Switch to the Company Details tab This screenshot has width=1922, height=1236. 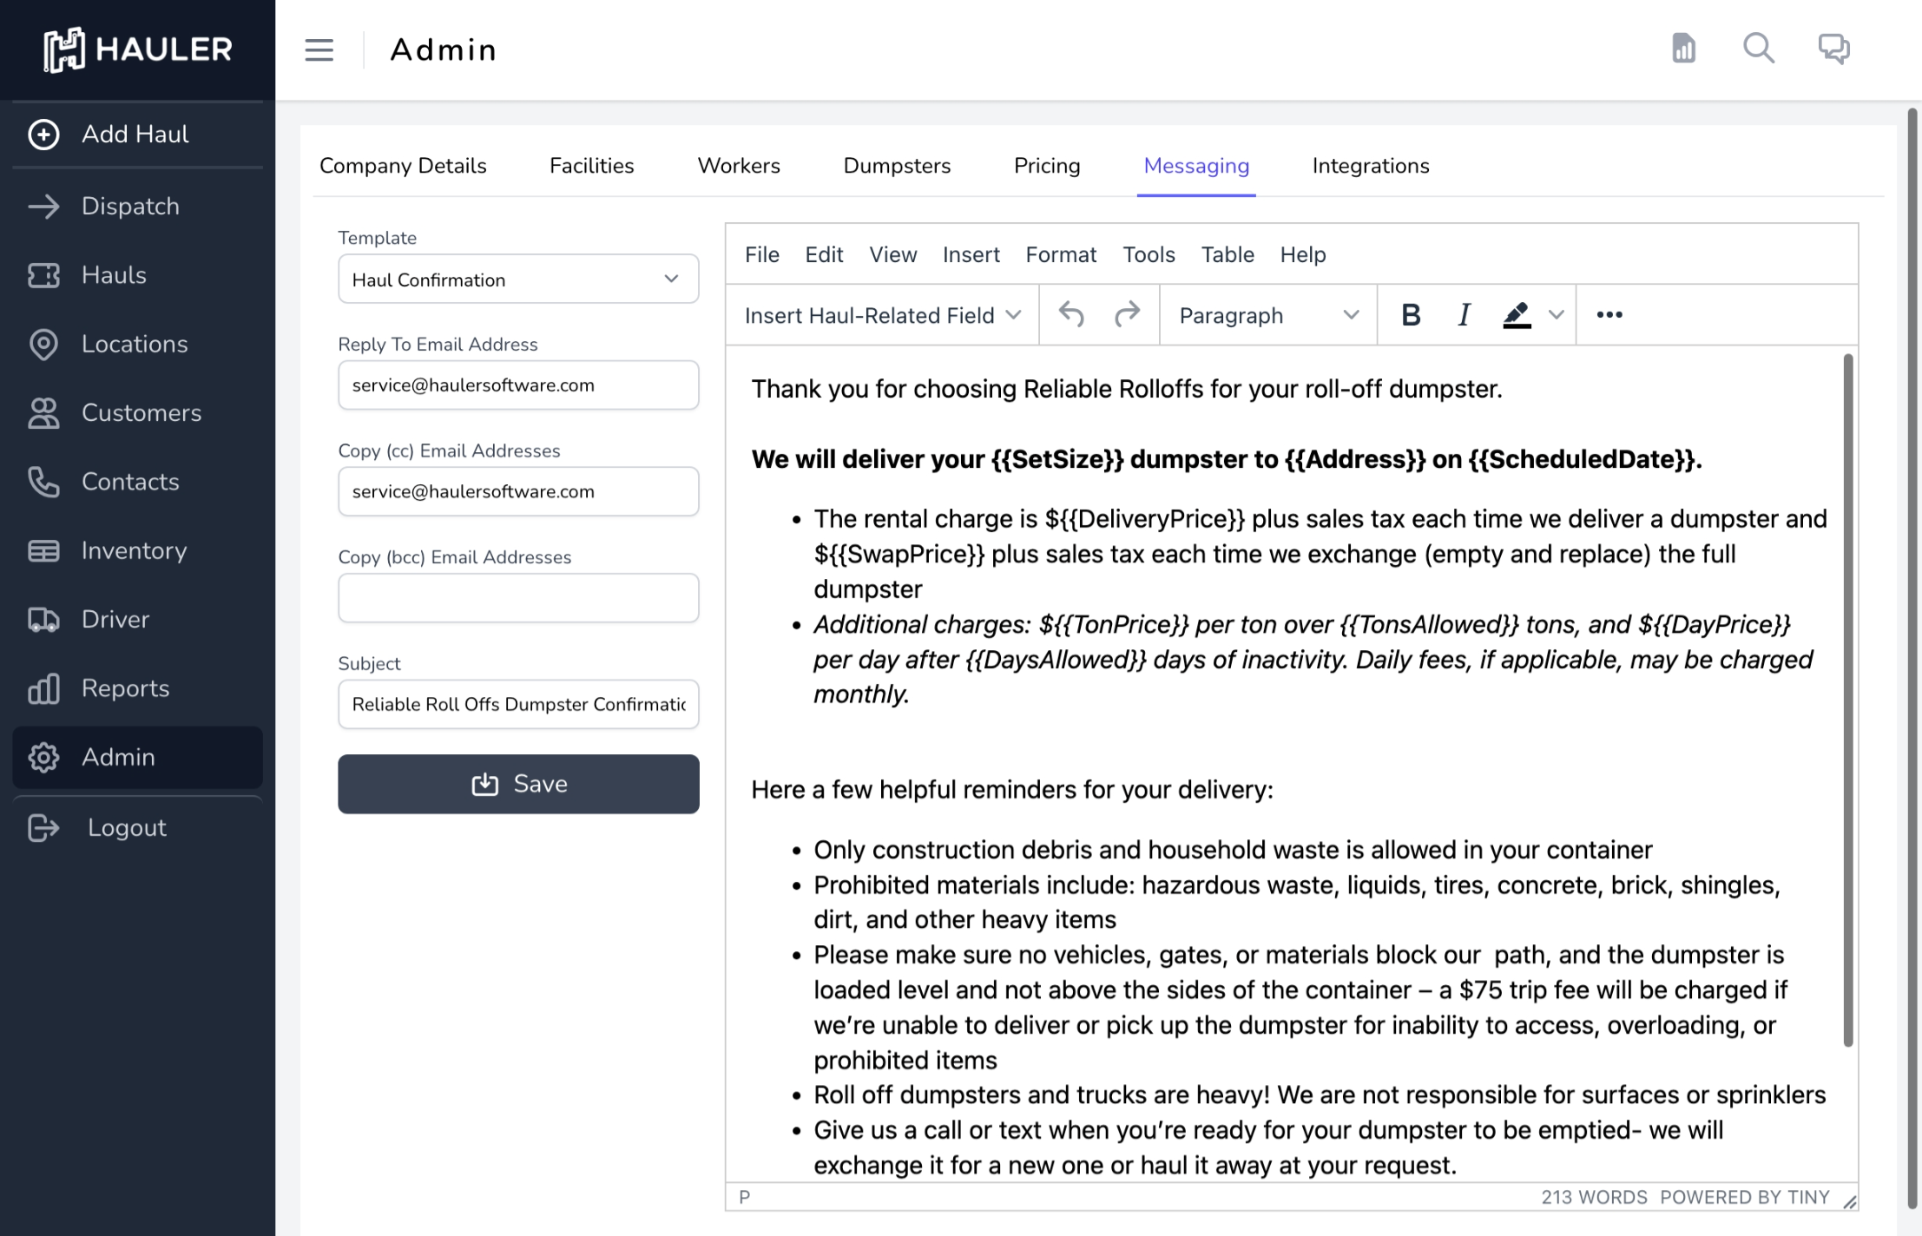[403, 166]
